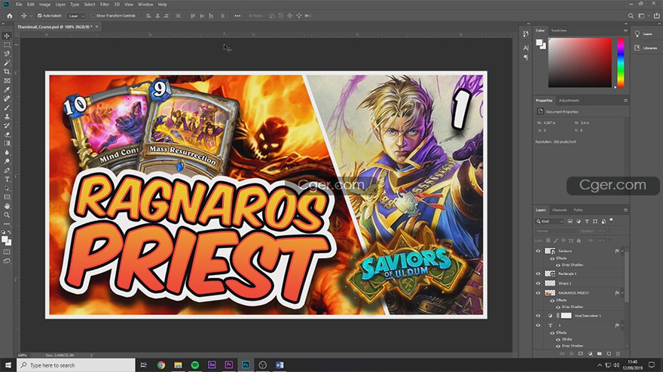
Task: Select the History Brush tool
Action: point(7,126)
